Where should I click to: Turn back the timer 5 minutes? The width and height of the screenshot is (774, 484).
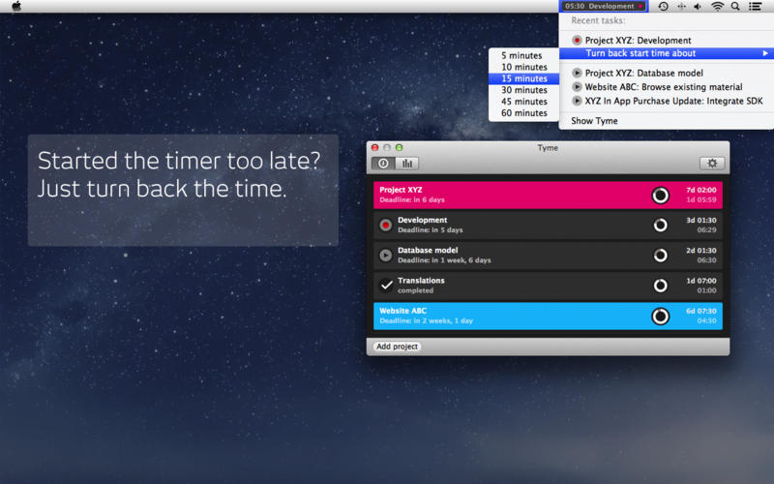tap(523, 56)
